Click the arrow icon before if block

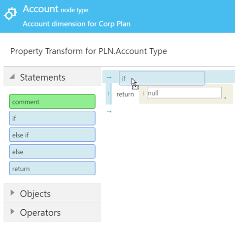pos(109,77)
